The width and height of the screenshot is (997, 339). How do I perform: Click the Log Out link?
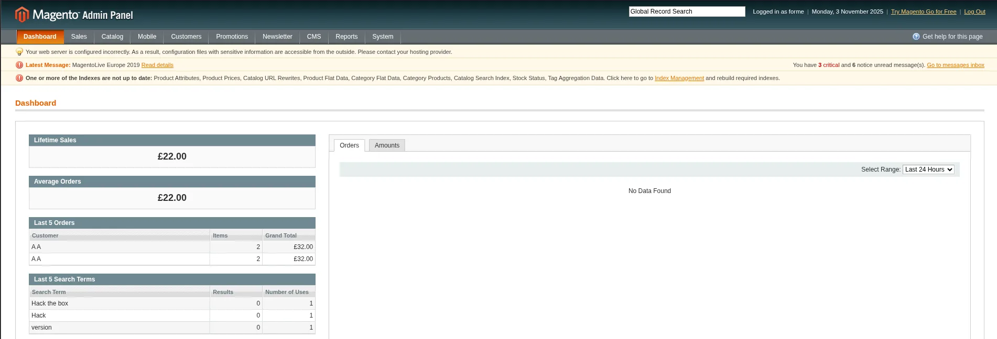click(x=974, y=12)
